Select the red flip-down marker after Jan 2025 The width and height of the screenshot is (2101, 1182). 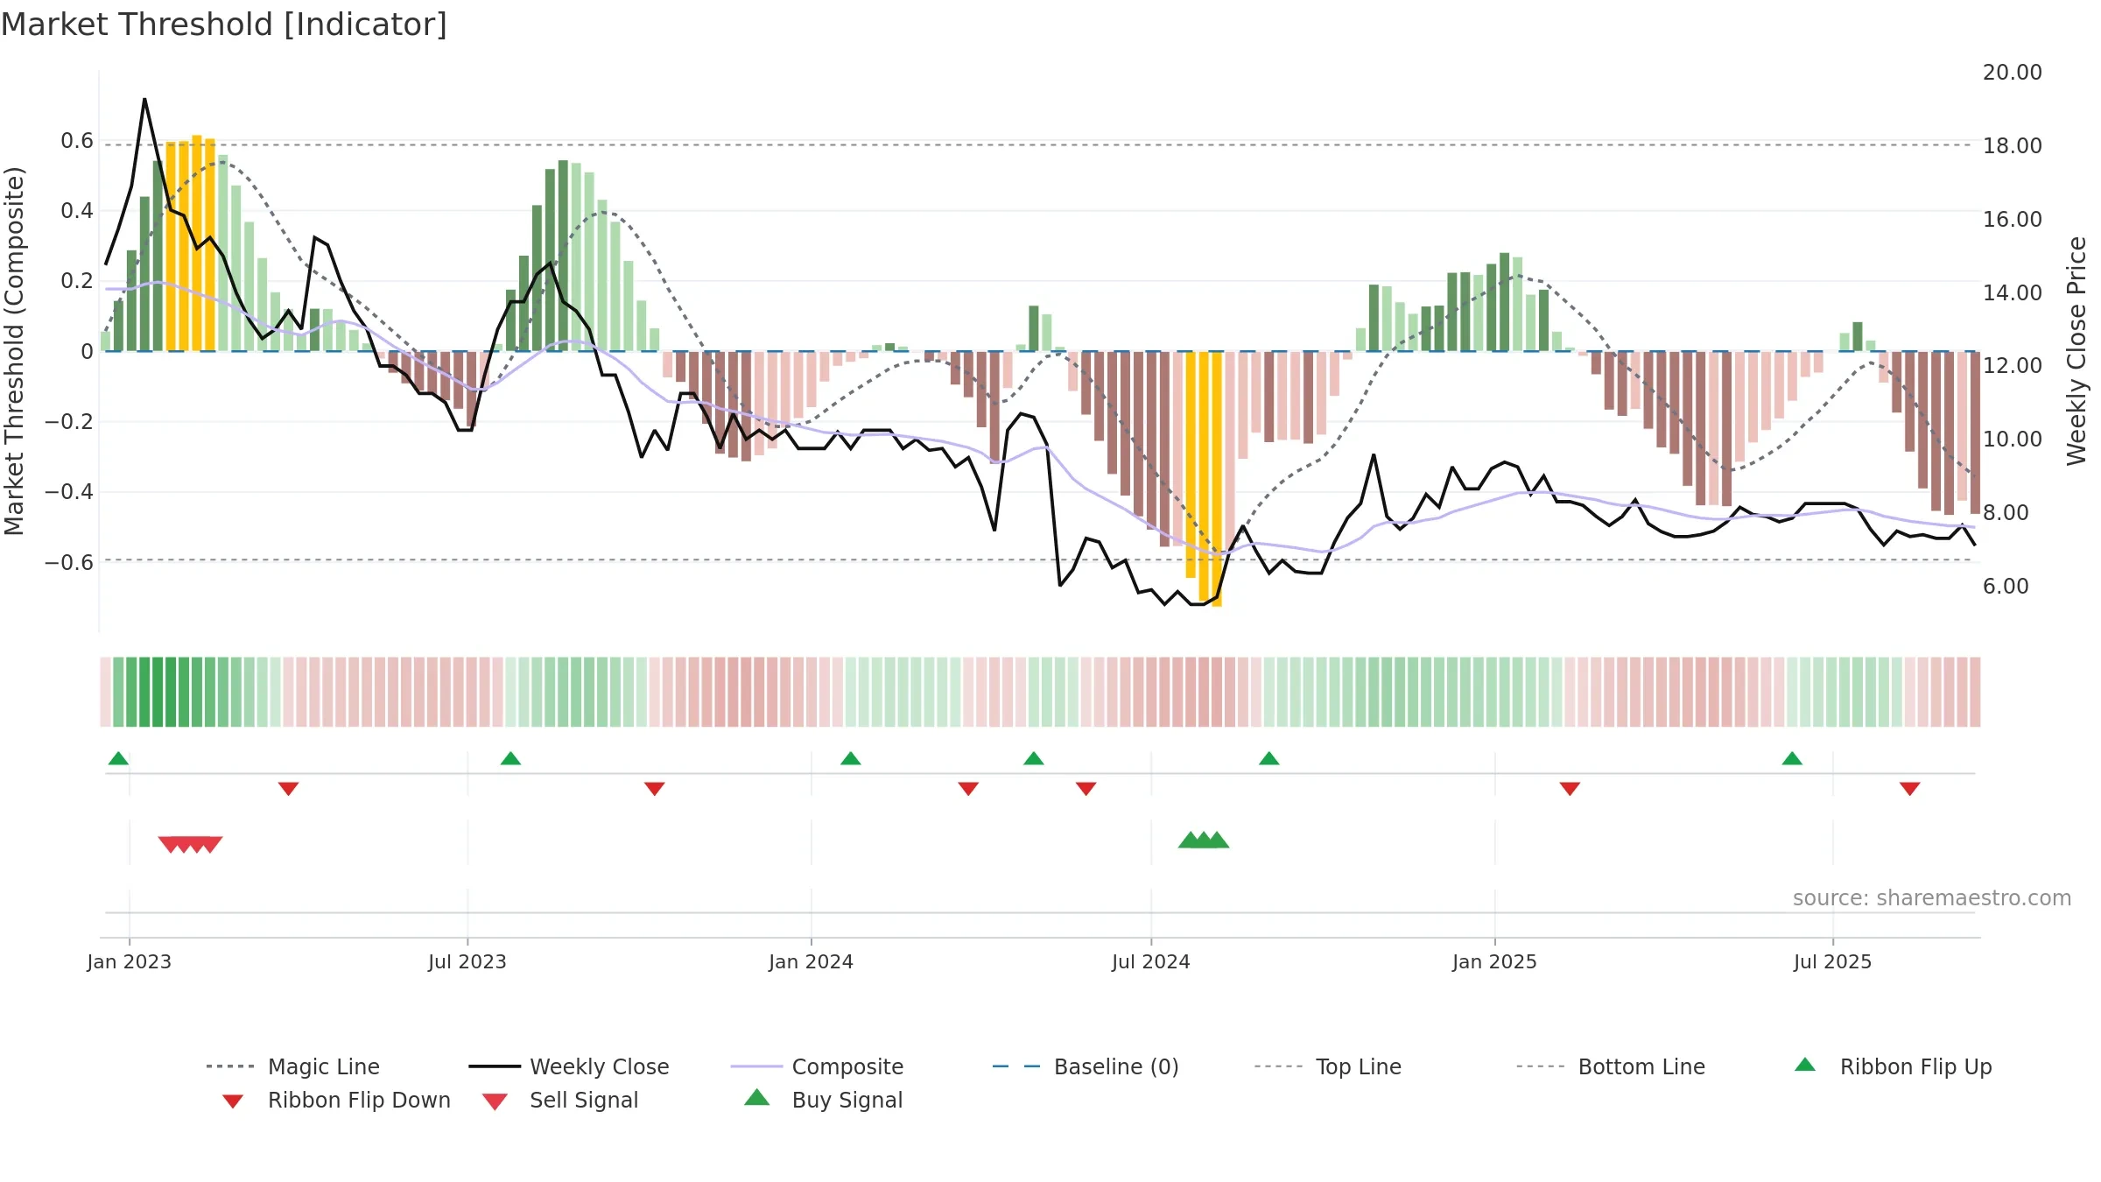pos(1570,789)
